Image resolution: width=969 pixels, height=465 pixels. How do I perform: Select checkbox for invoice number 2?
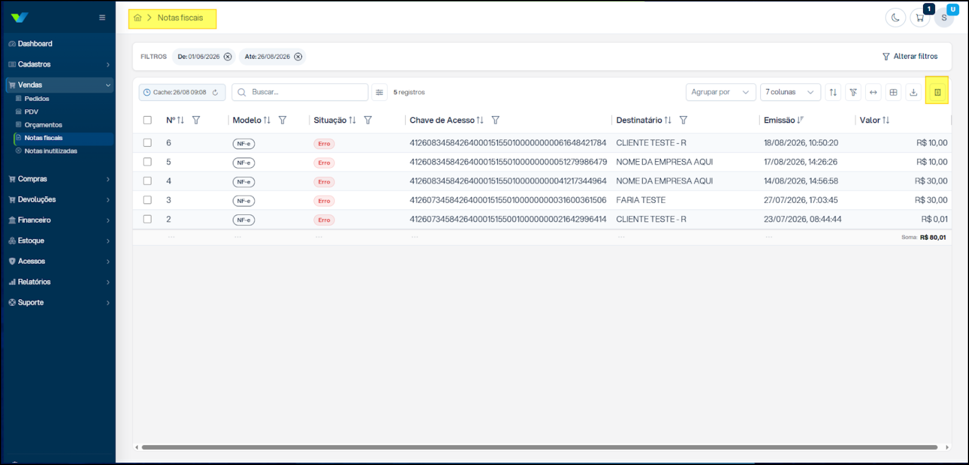[x=147, y=219]
